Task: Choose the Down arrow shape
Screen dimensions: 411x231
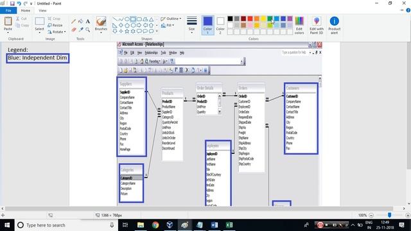Action: (115, 31)
